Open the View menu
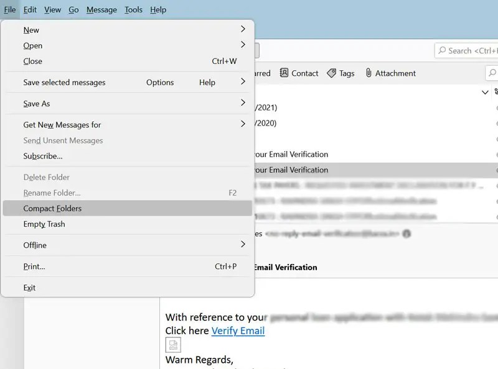The width and height of the screenshot is (498, 369). (x=52, y=10)
